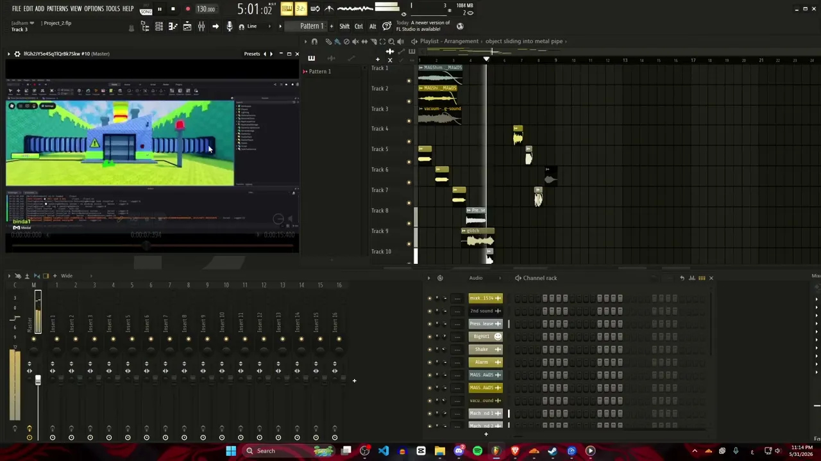Select the playlist mute tool
This screenshot has width=821, height=461.
(355, 42)
